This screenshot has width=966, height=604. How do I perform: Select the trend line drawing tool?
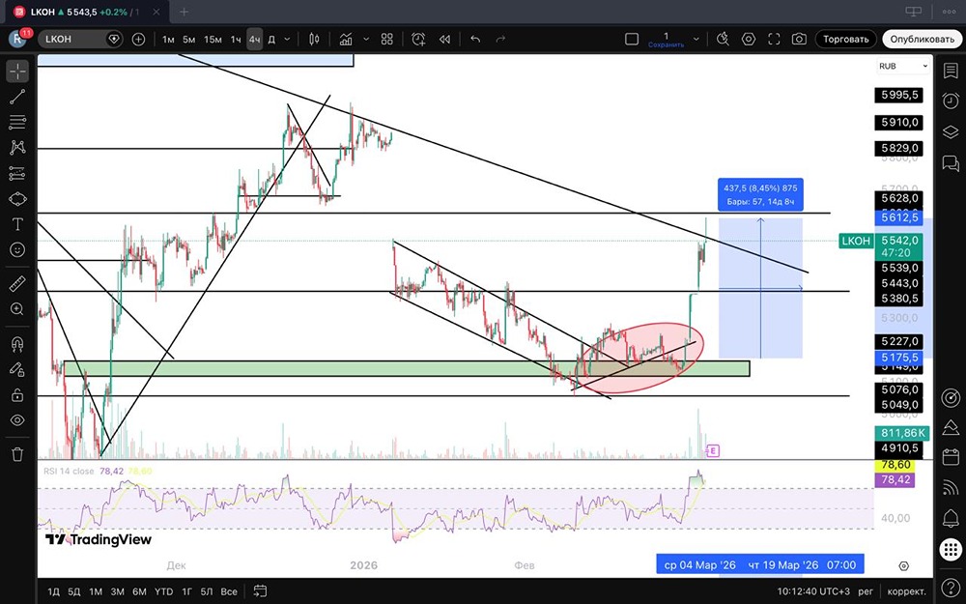[17, 97]
